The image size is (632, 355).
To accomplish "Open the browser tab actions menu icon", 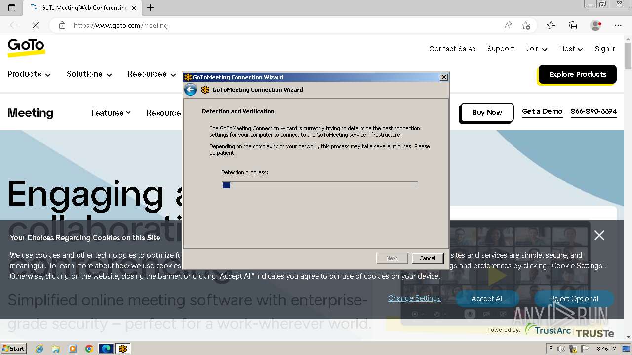I will [x=12, y=7].
